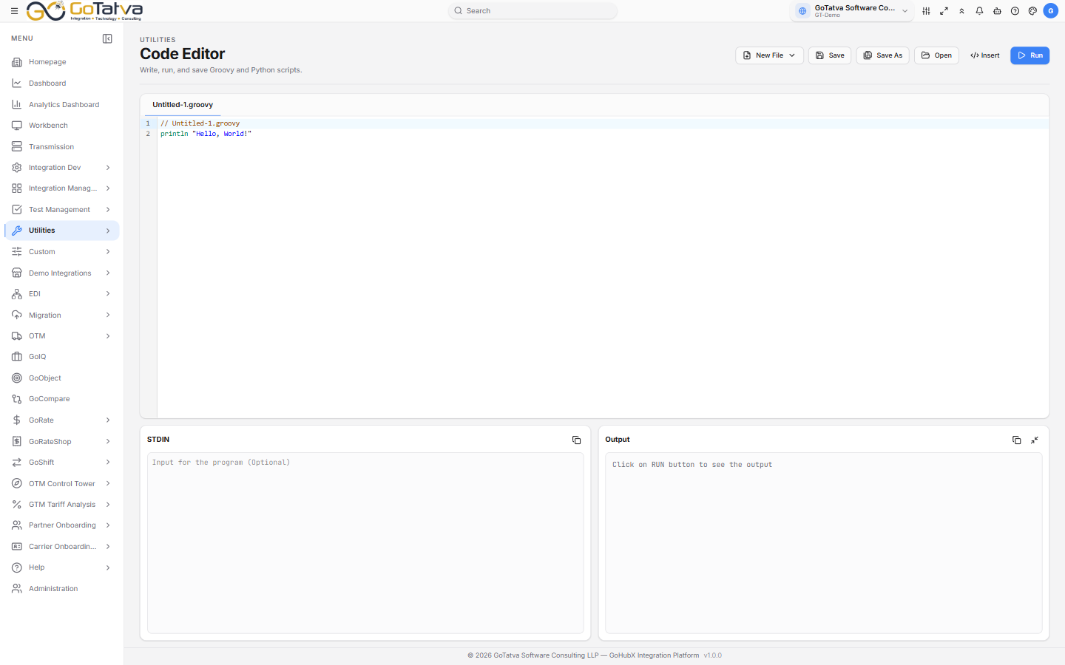Expand OTM submenu chevron
Screen dimensions: 1065x665
pyautogui.click(x=108, y=336)
